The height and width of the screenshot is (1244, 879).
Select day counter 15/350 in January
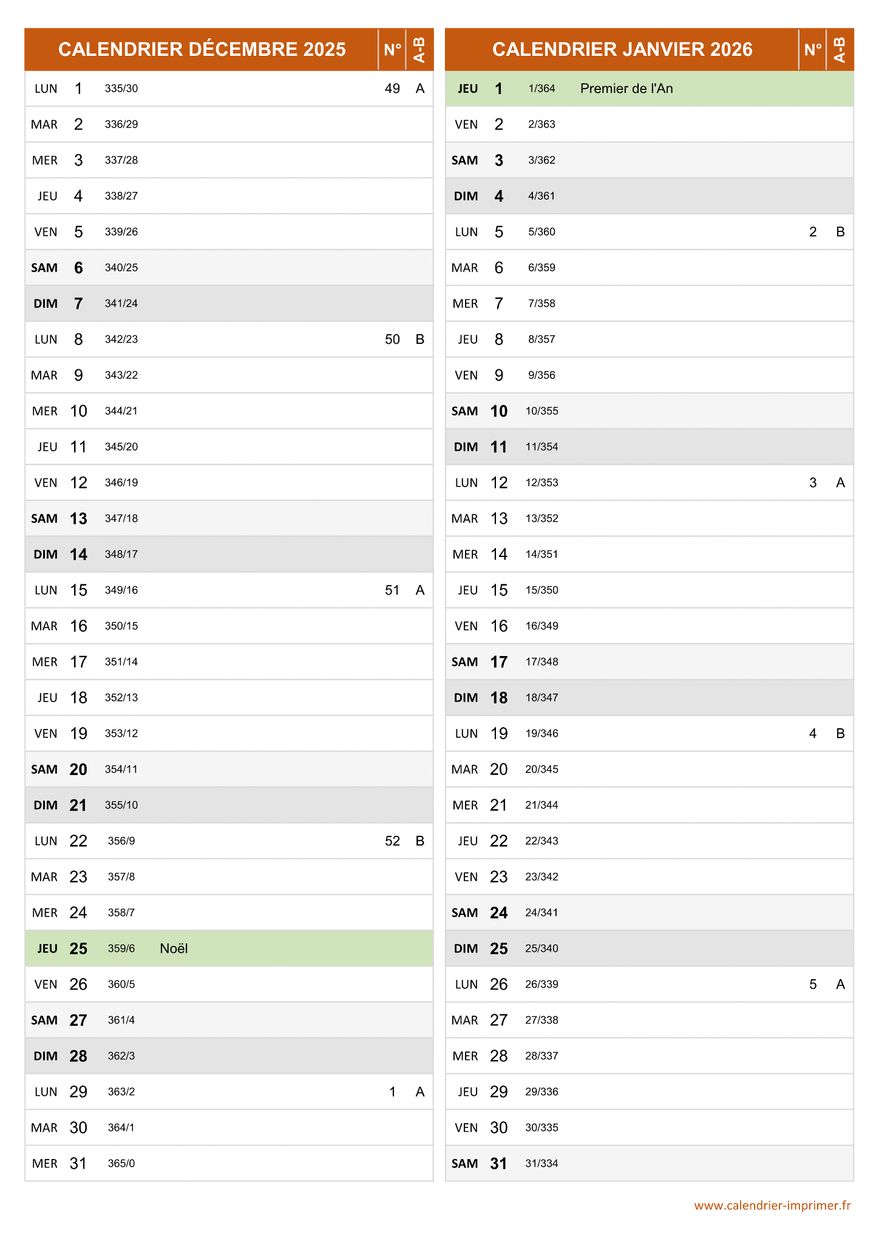pos(541,590)
